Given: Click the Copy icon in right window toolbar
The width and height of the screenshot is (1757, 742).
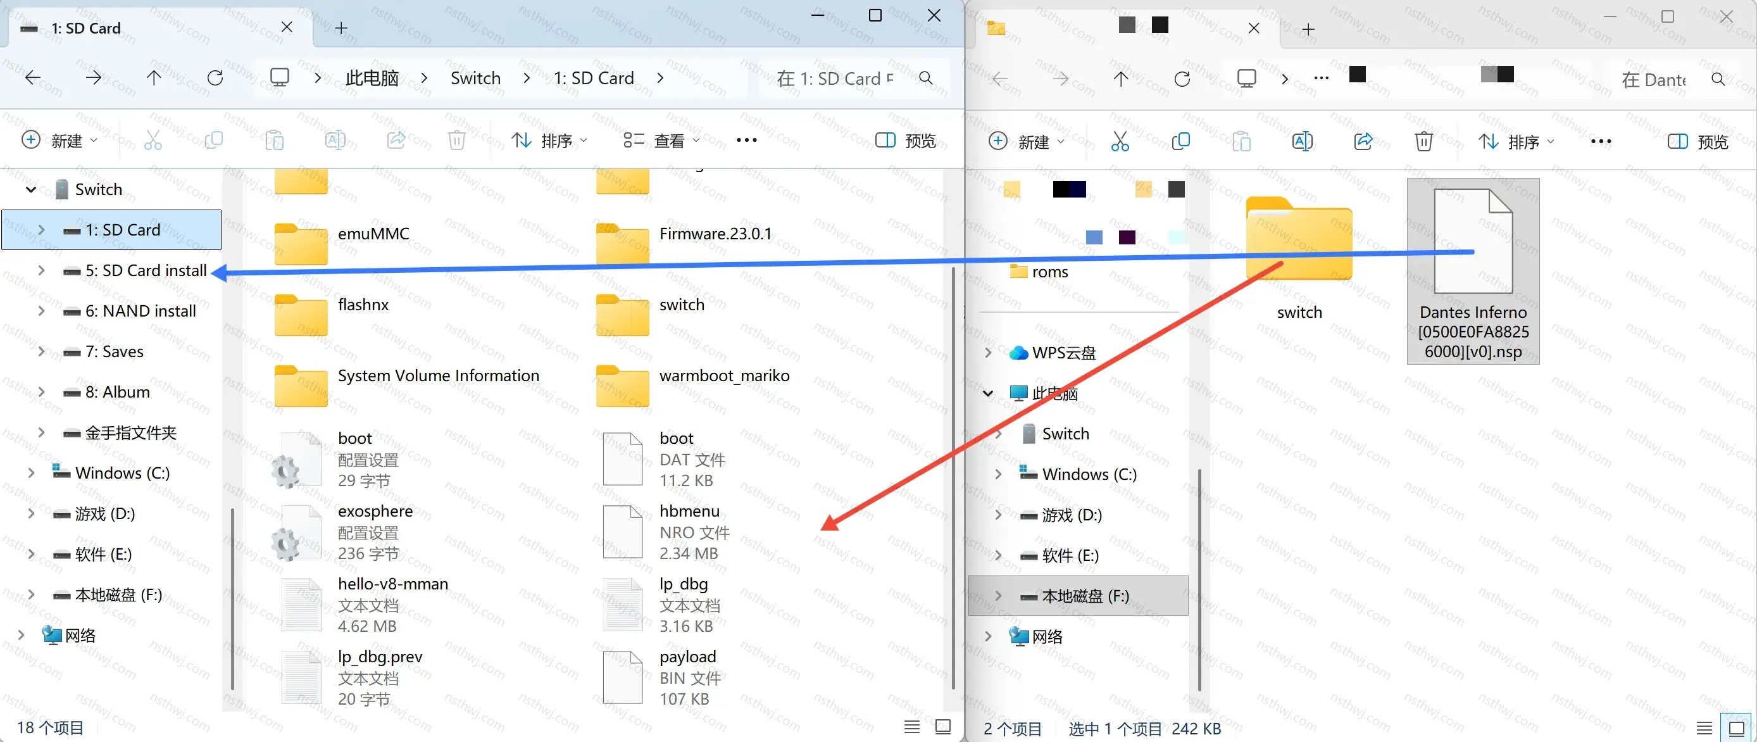Looking at the screenshot, I should pyautogui.click(x=1180, y=141).
